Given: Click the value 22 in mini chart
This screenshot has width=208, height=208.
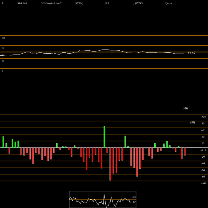Looking at the screenshot, I should [x=134, y=197].
